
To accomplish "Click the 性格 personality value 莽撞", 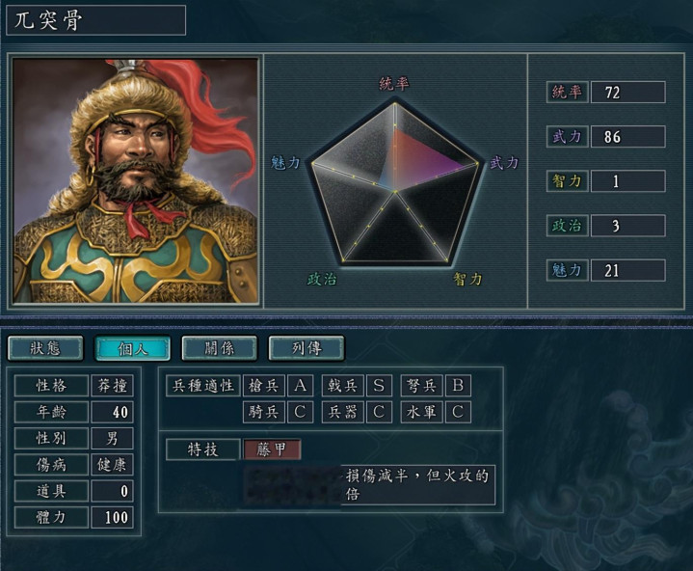I will (112, 386).
